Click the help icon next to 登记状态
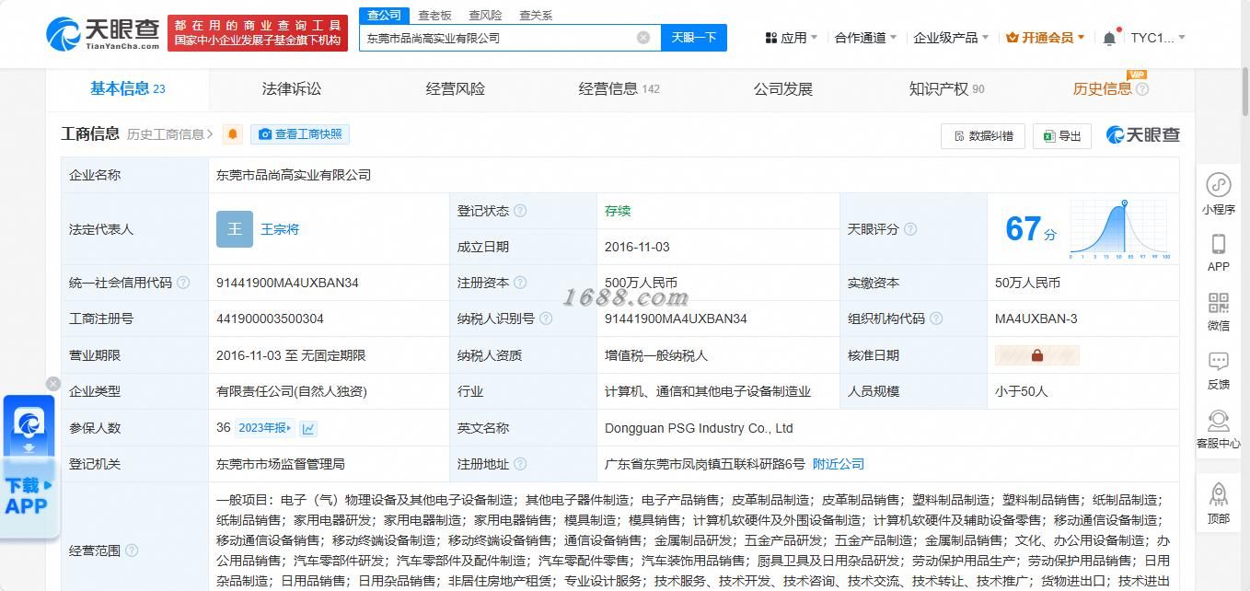 pos(520,211)
